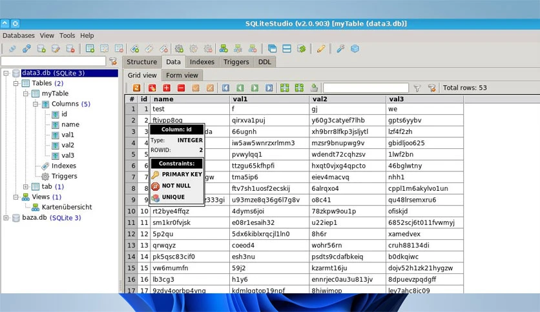Click the blue cube icon
Screen dimensions: 540x312
(x=355, y=49)
